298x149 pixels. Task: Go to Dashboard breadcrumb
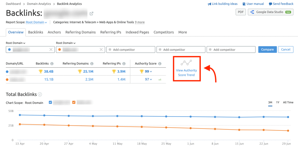(x=13, y=4)
